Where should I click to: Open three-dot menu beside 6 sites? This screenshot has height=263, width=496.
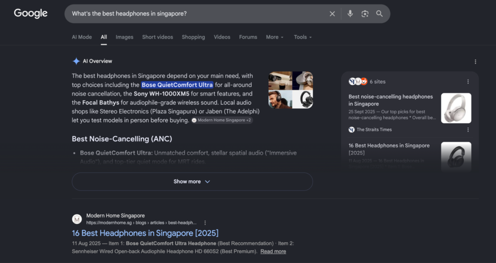(x=468, y=82)
